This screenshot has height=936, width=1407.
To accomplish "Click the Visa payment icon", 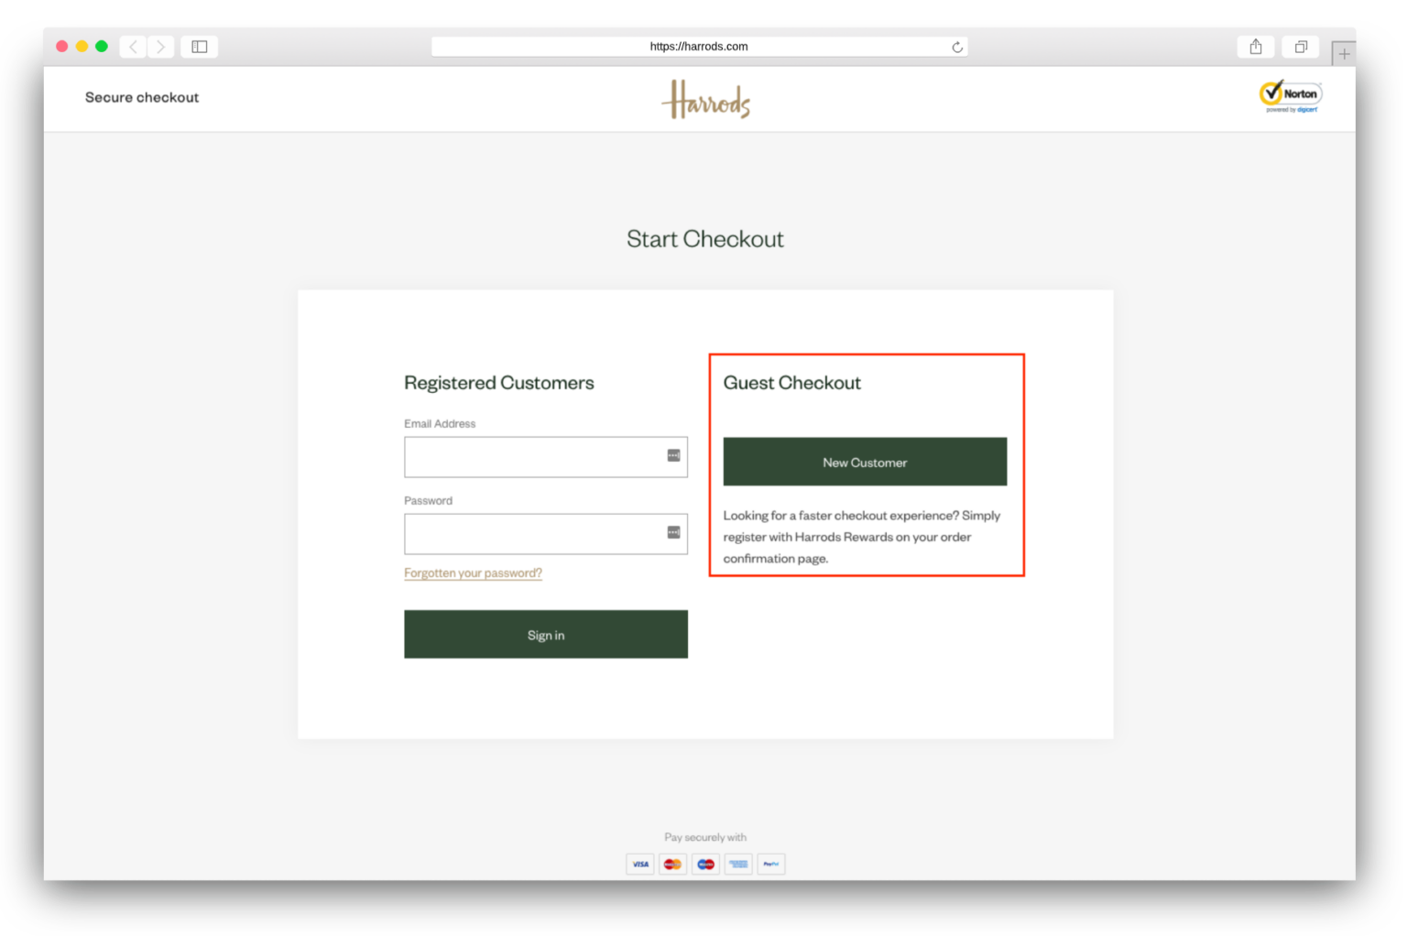I will (639, 864).
